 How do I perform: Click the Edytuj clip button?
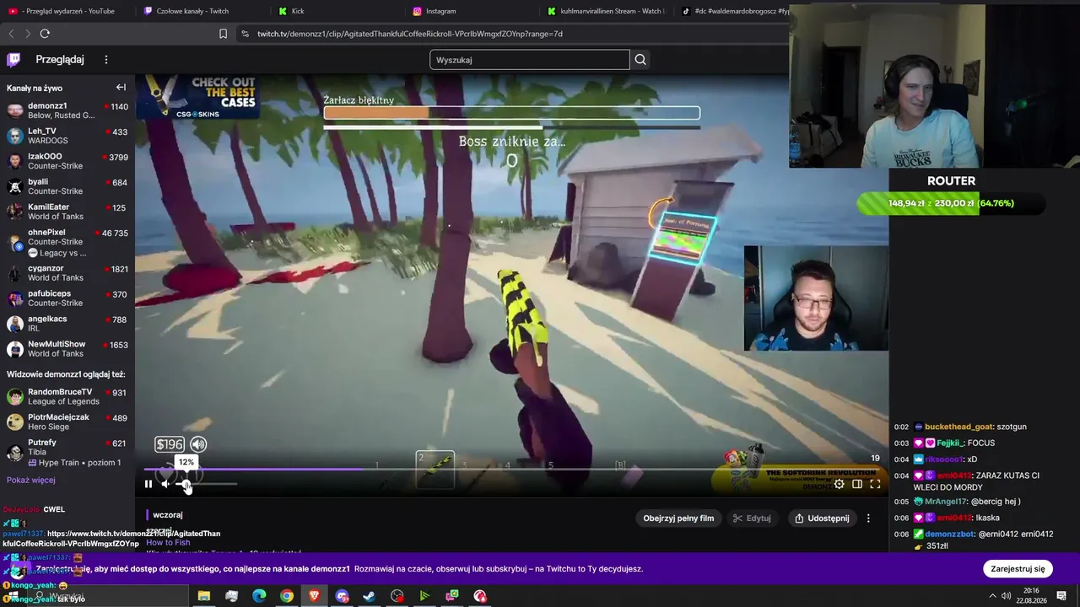[752, 518]
